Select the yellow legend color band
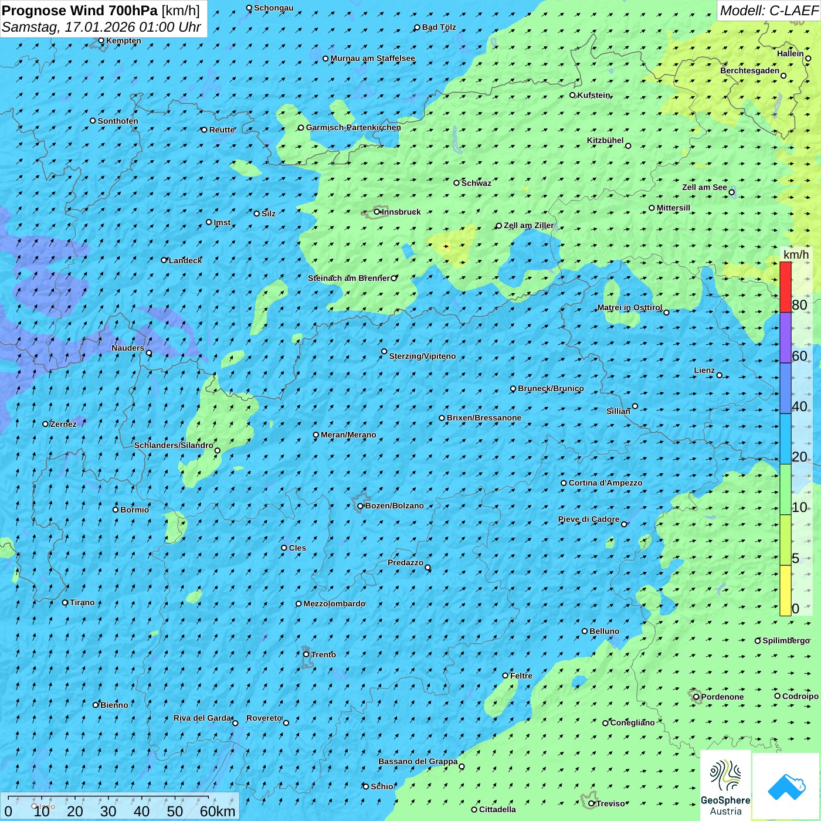This screenshot has width=821, height=821. tap(785, 590)
